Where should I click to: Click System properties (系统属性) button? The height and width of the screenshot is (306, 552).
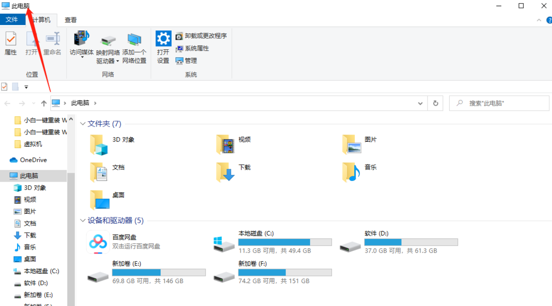[x=192, y=49]
